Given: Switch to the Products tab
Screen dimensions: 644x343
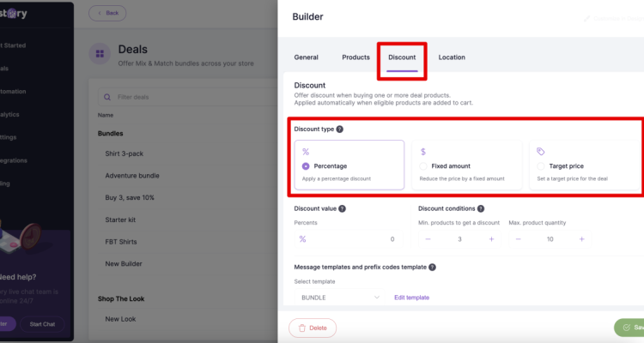Looking at the screenshot, I should tap(355, 57).
